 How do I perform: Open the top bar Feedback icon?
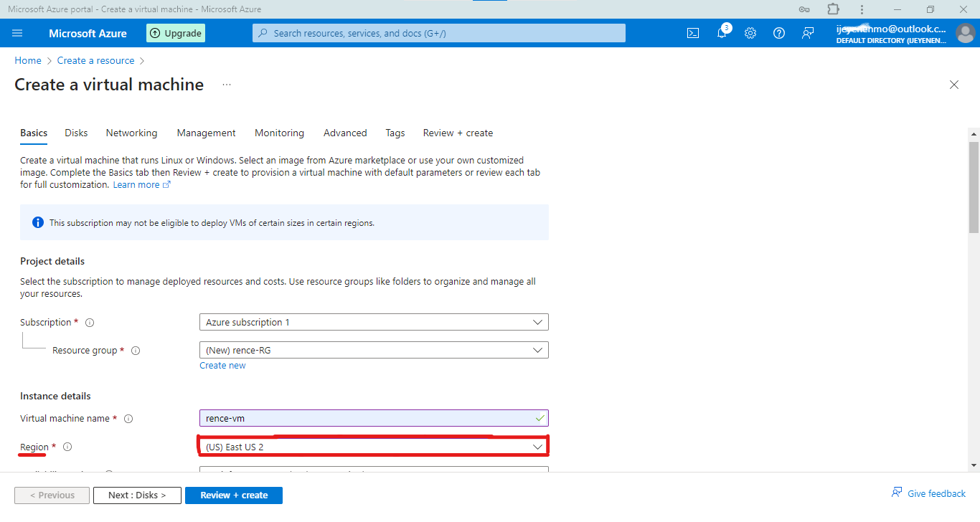point(808,33)
